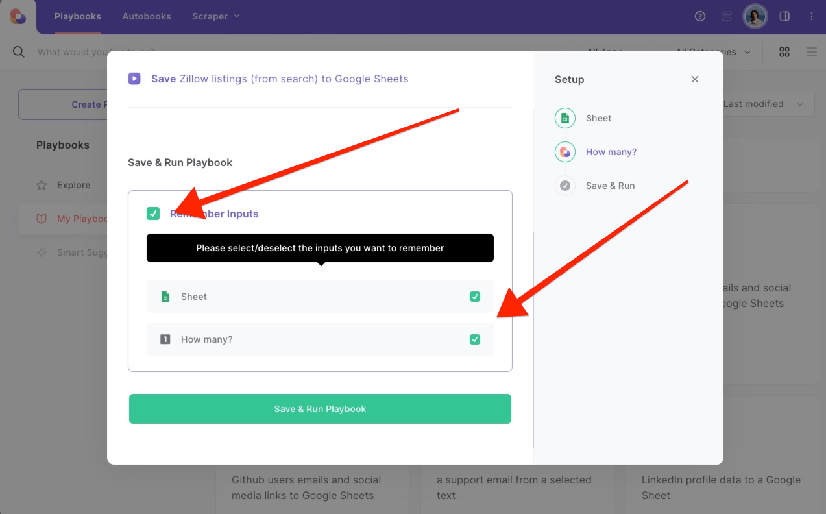Click the Bardeen logo icon
The width and height of the screenshot is (826, 514).
[18, 16]
